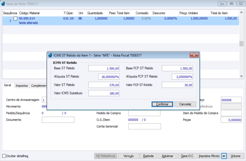Open the Complemento tab
246x161 pixels.
click(x=39, y=86)
